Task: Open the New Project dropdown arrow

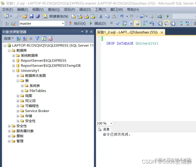Action: tap(11, 16)
